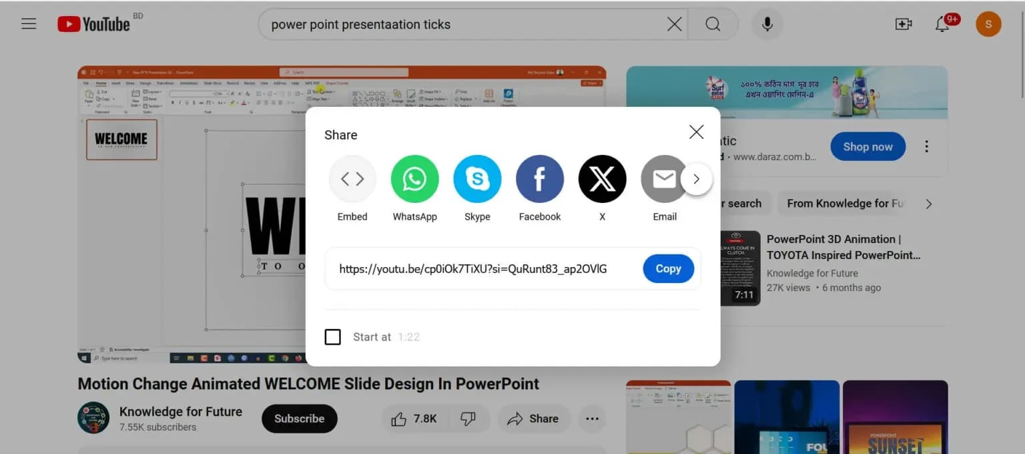1025x454 pixels.
Task: Open the ad's three-dot options
Action: 926,147
